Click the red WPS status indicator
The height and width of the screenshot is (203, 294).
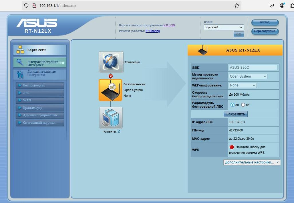[232, 147]
